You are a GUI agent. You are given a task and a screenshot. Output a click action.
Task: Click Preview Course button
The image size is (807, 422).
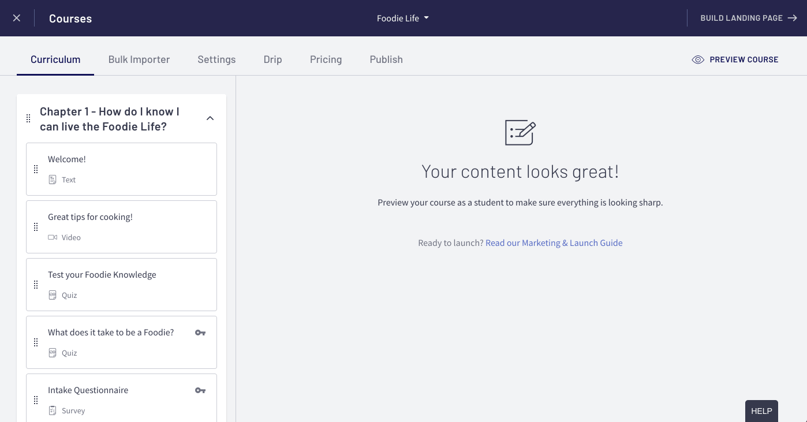tap(735, 59)
